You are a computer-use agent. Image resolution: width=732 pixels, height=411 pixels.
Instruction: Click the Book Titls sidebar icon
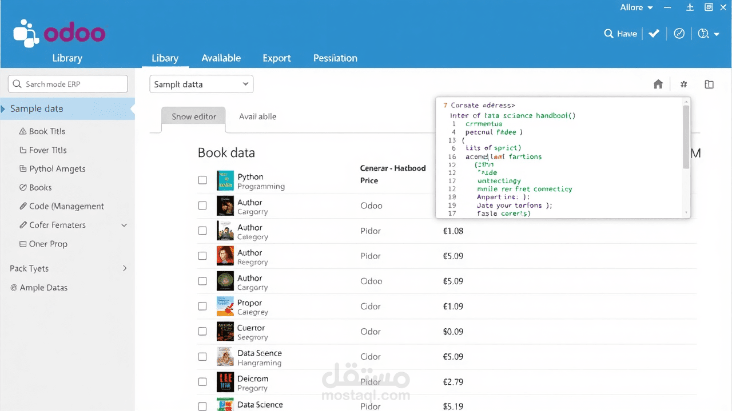coord(23,131)
